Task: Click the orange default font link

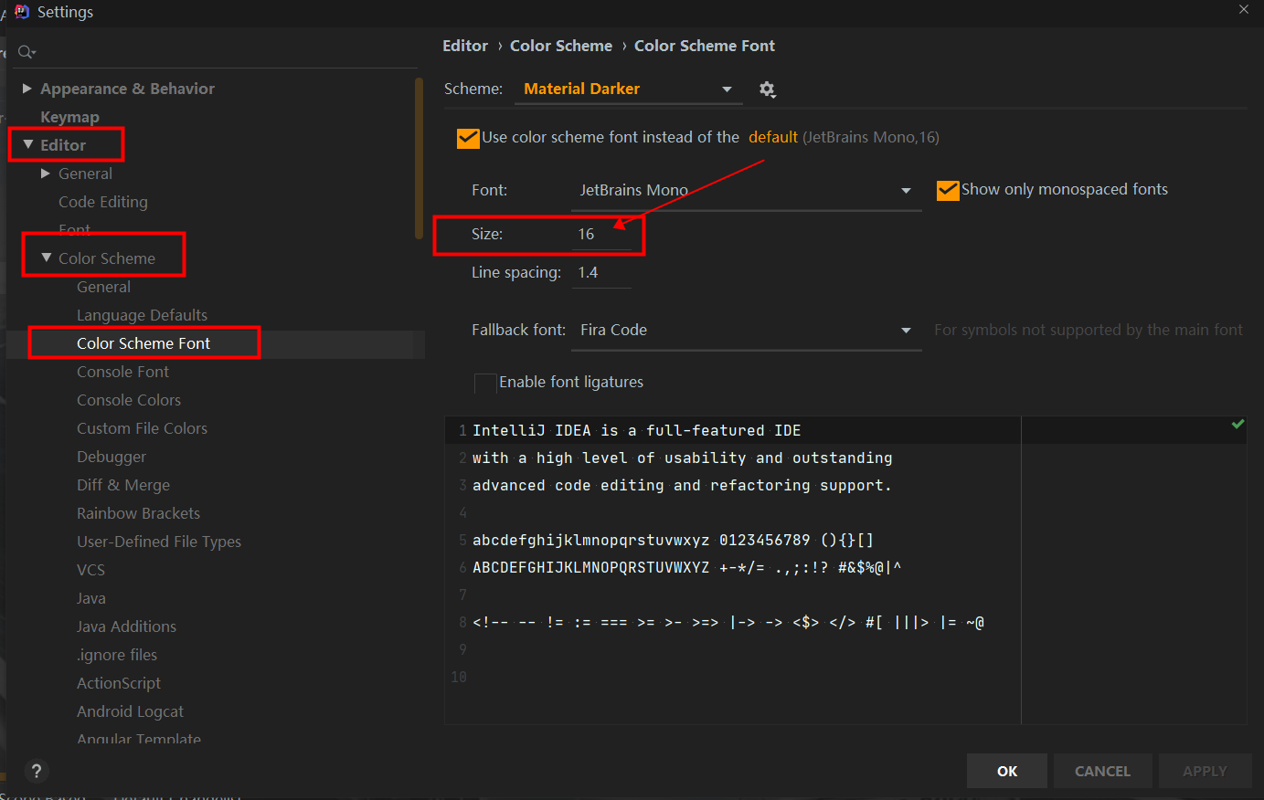Action: (x=773, y=137)
